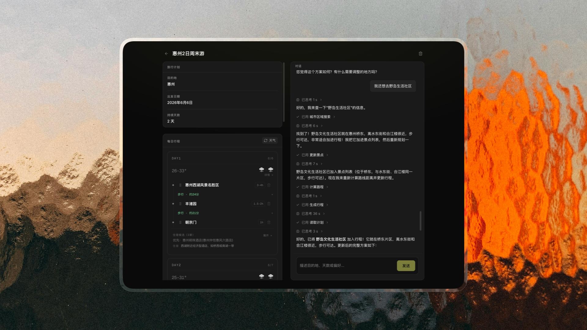Click the 3-4h duration tag

(260, 185)
